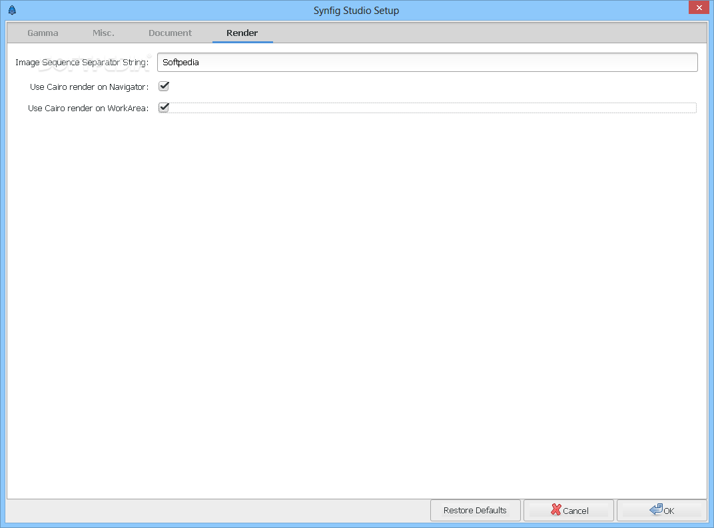Viewport: 714px width, 528px height.
Task: Click the Restore Defaults button
Action: [x=475, y=510]
